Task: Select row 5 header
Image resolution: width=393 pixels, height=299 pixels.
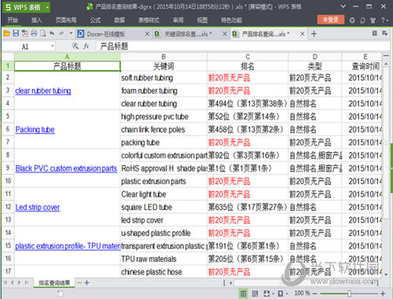Action: [8, 116]
